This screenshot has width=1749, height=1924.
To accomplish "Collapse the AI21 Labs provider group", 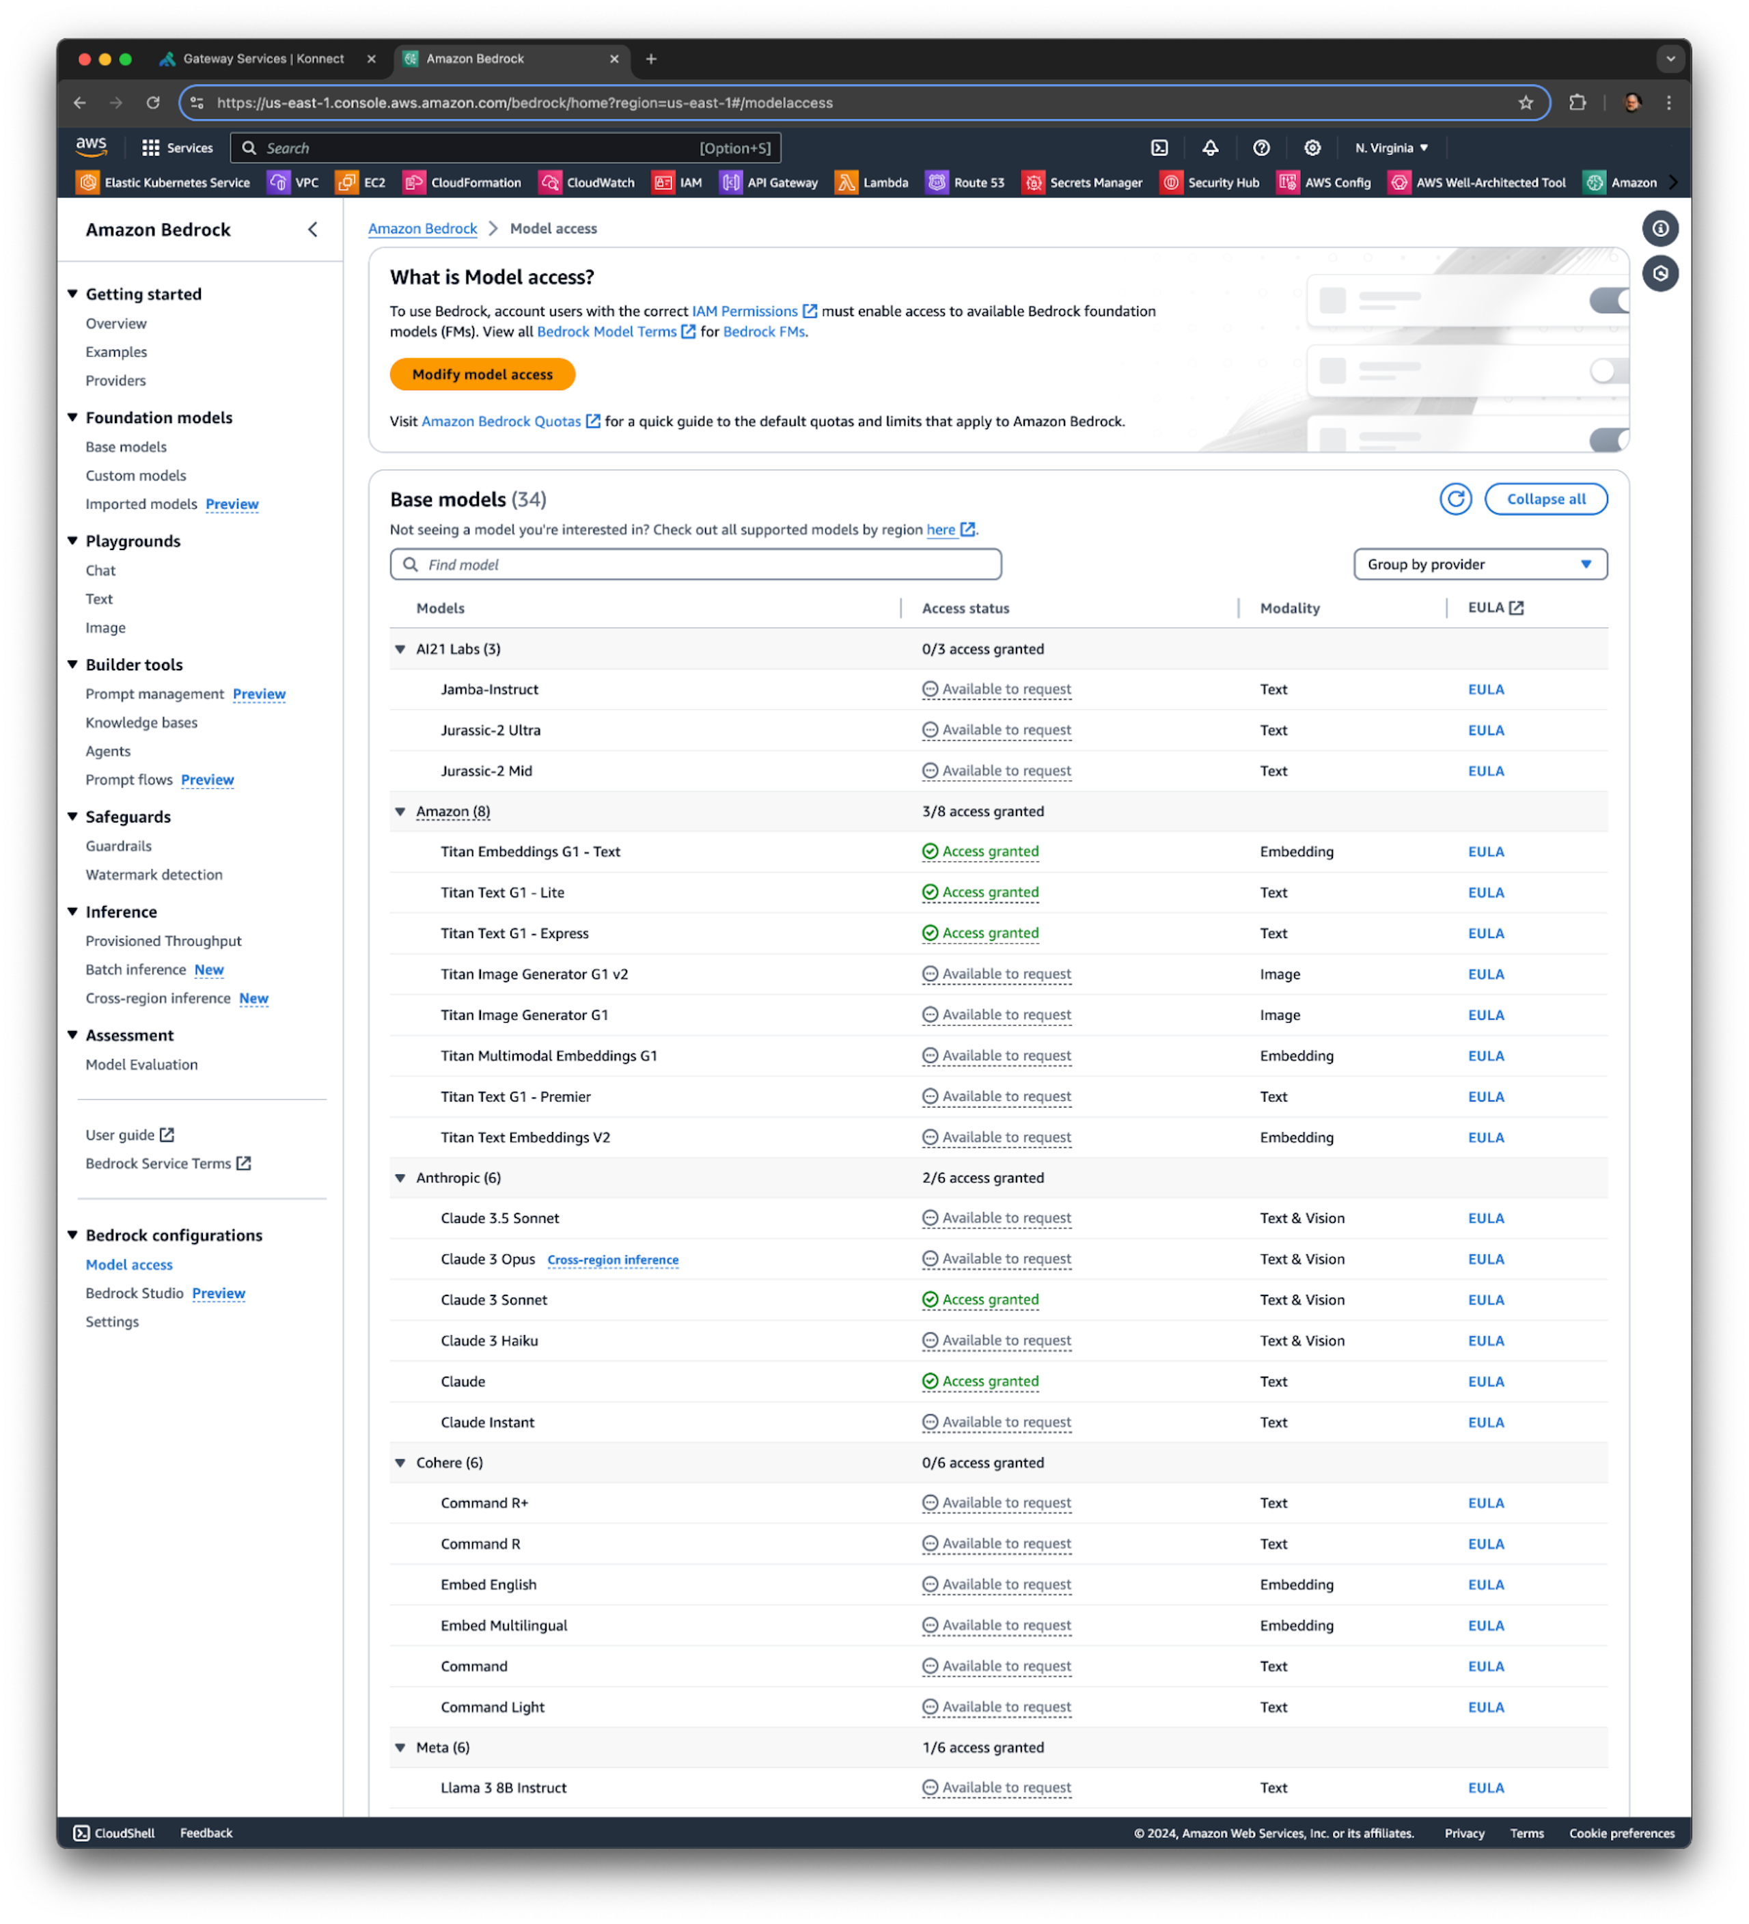I will coord(401,649).
